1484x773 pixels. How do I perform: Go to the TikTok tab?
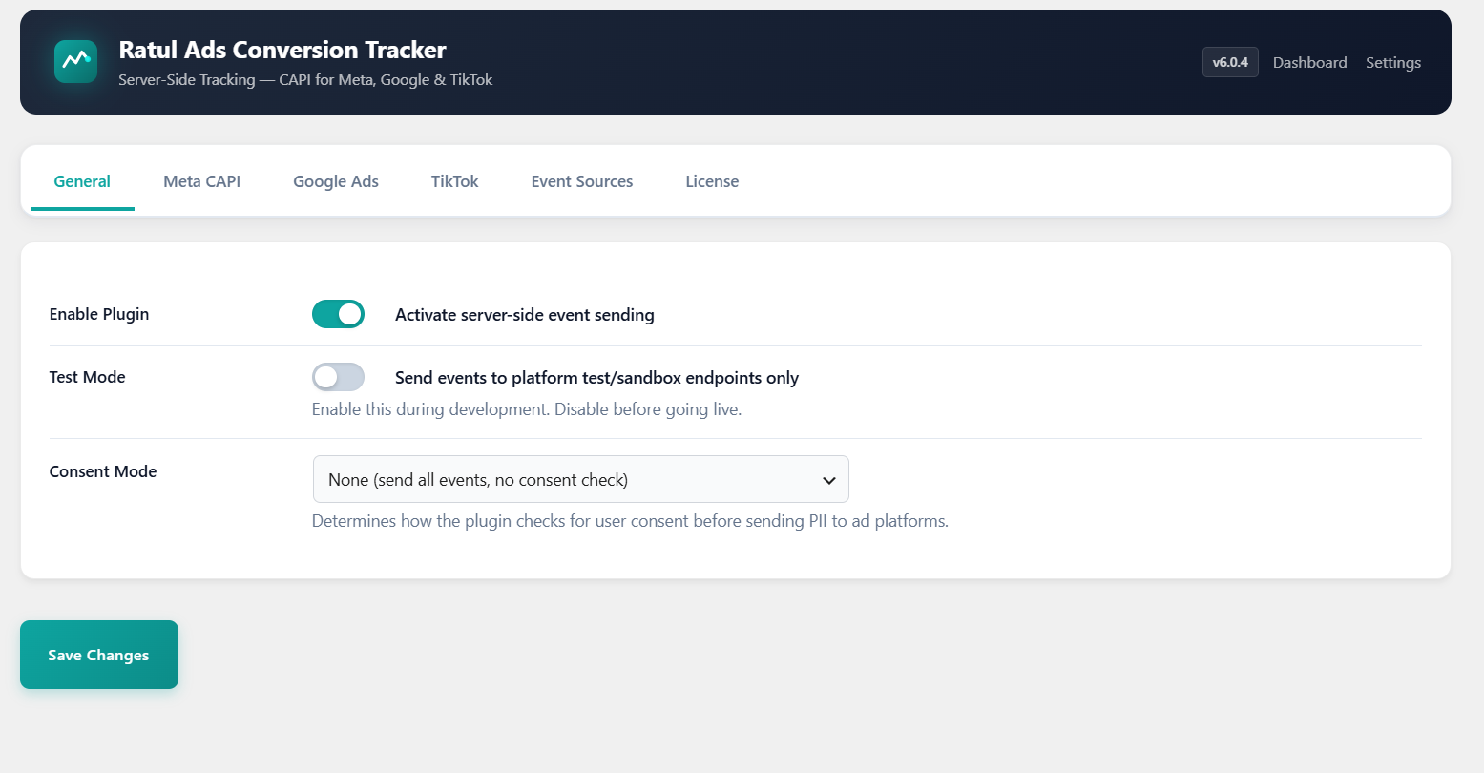tap(454, 181)
